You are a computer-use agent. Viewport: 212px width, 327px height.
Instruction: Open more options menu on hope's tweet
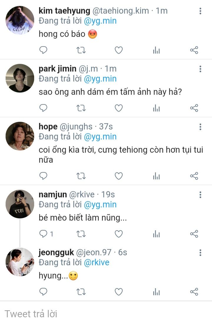click(200, 127)
